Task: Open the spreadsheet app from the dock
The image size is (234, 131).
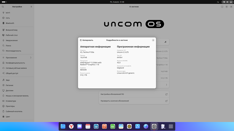Action: coord(113,126)
